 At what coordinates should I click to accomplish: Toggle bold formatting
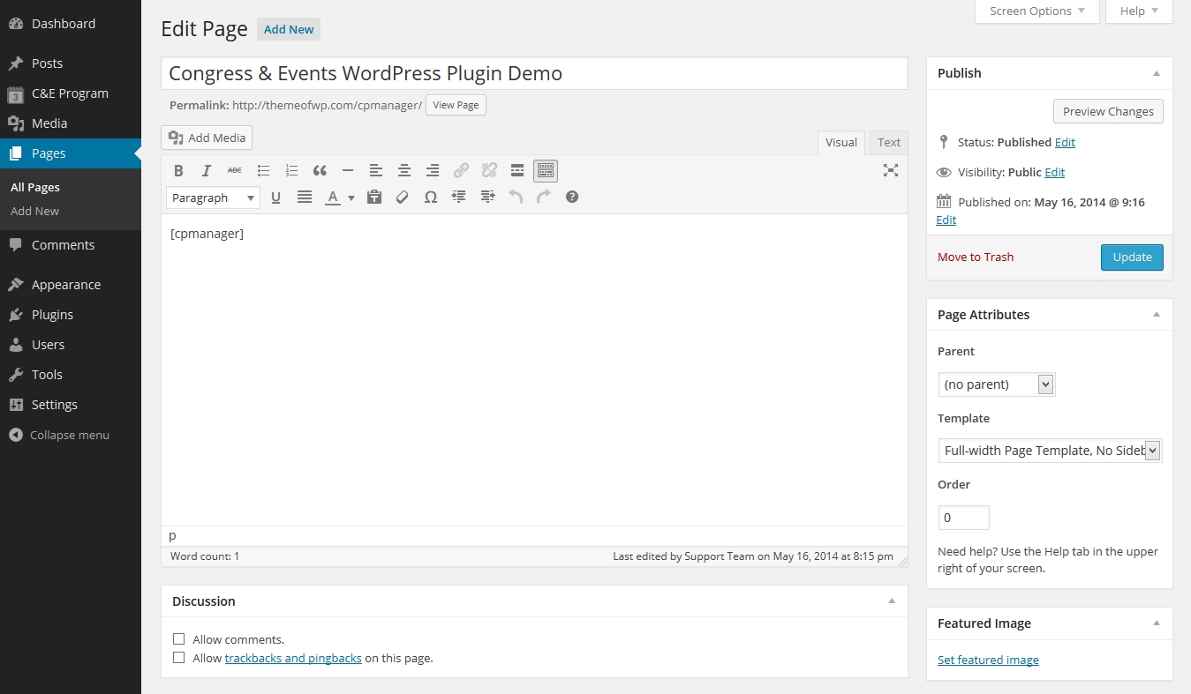tap(178, 170)
